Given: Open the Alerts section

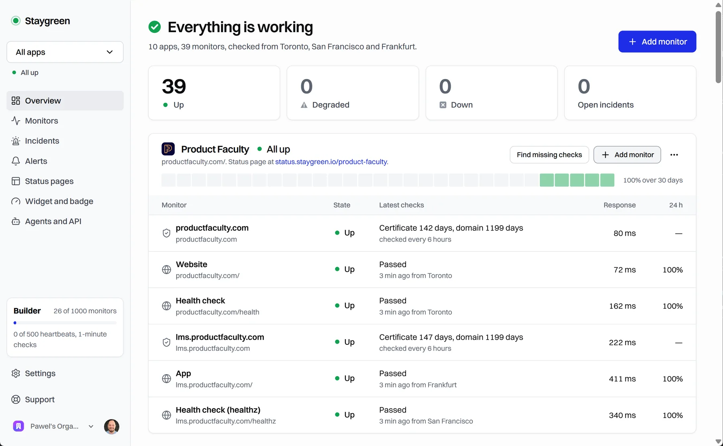Looking at the screenshot, I should 65,161.
